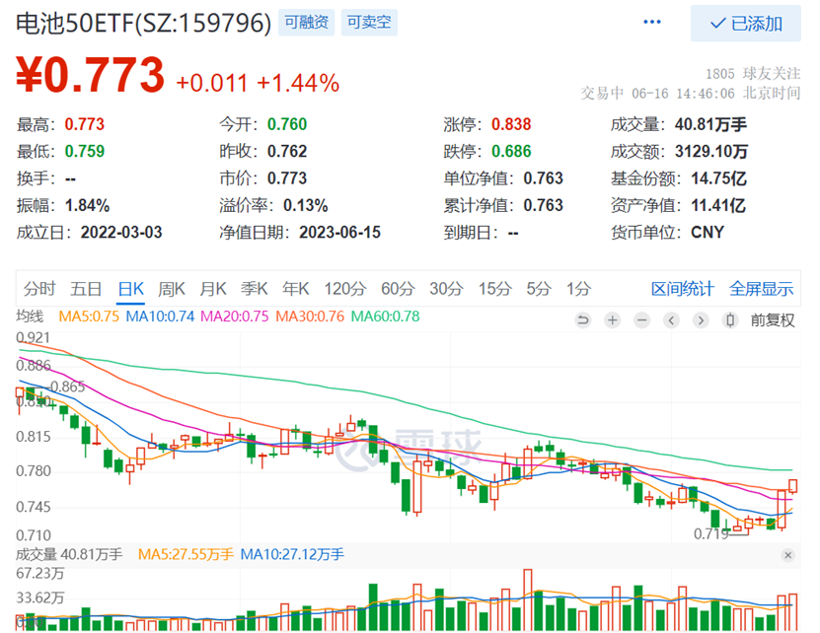Switch to the 分时 chart tab
The height and width of the screenshot is (633, 820).
(39, 289)
